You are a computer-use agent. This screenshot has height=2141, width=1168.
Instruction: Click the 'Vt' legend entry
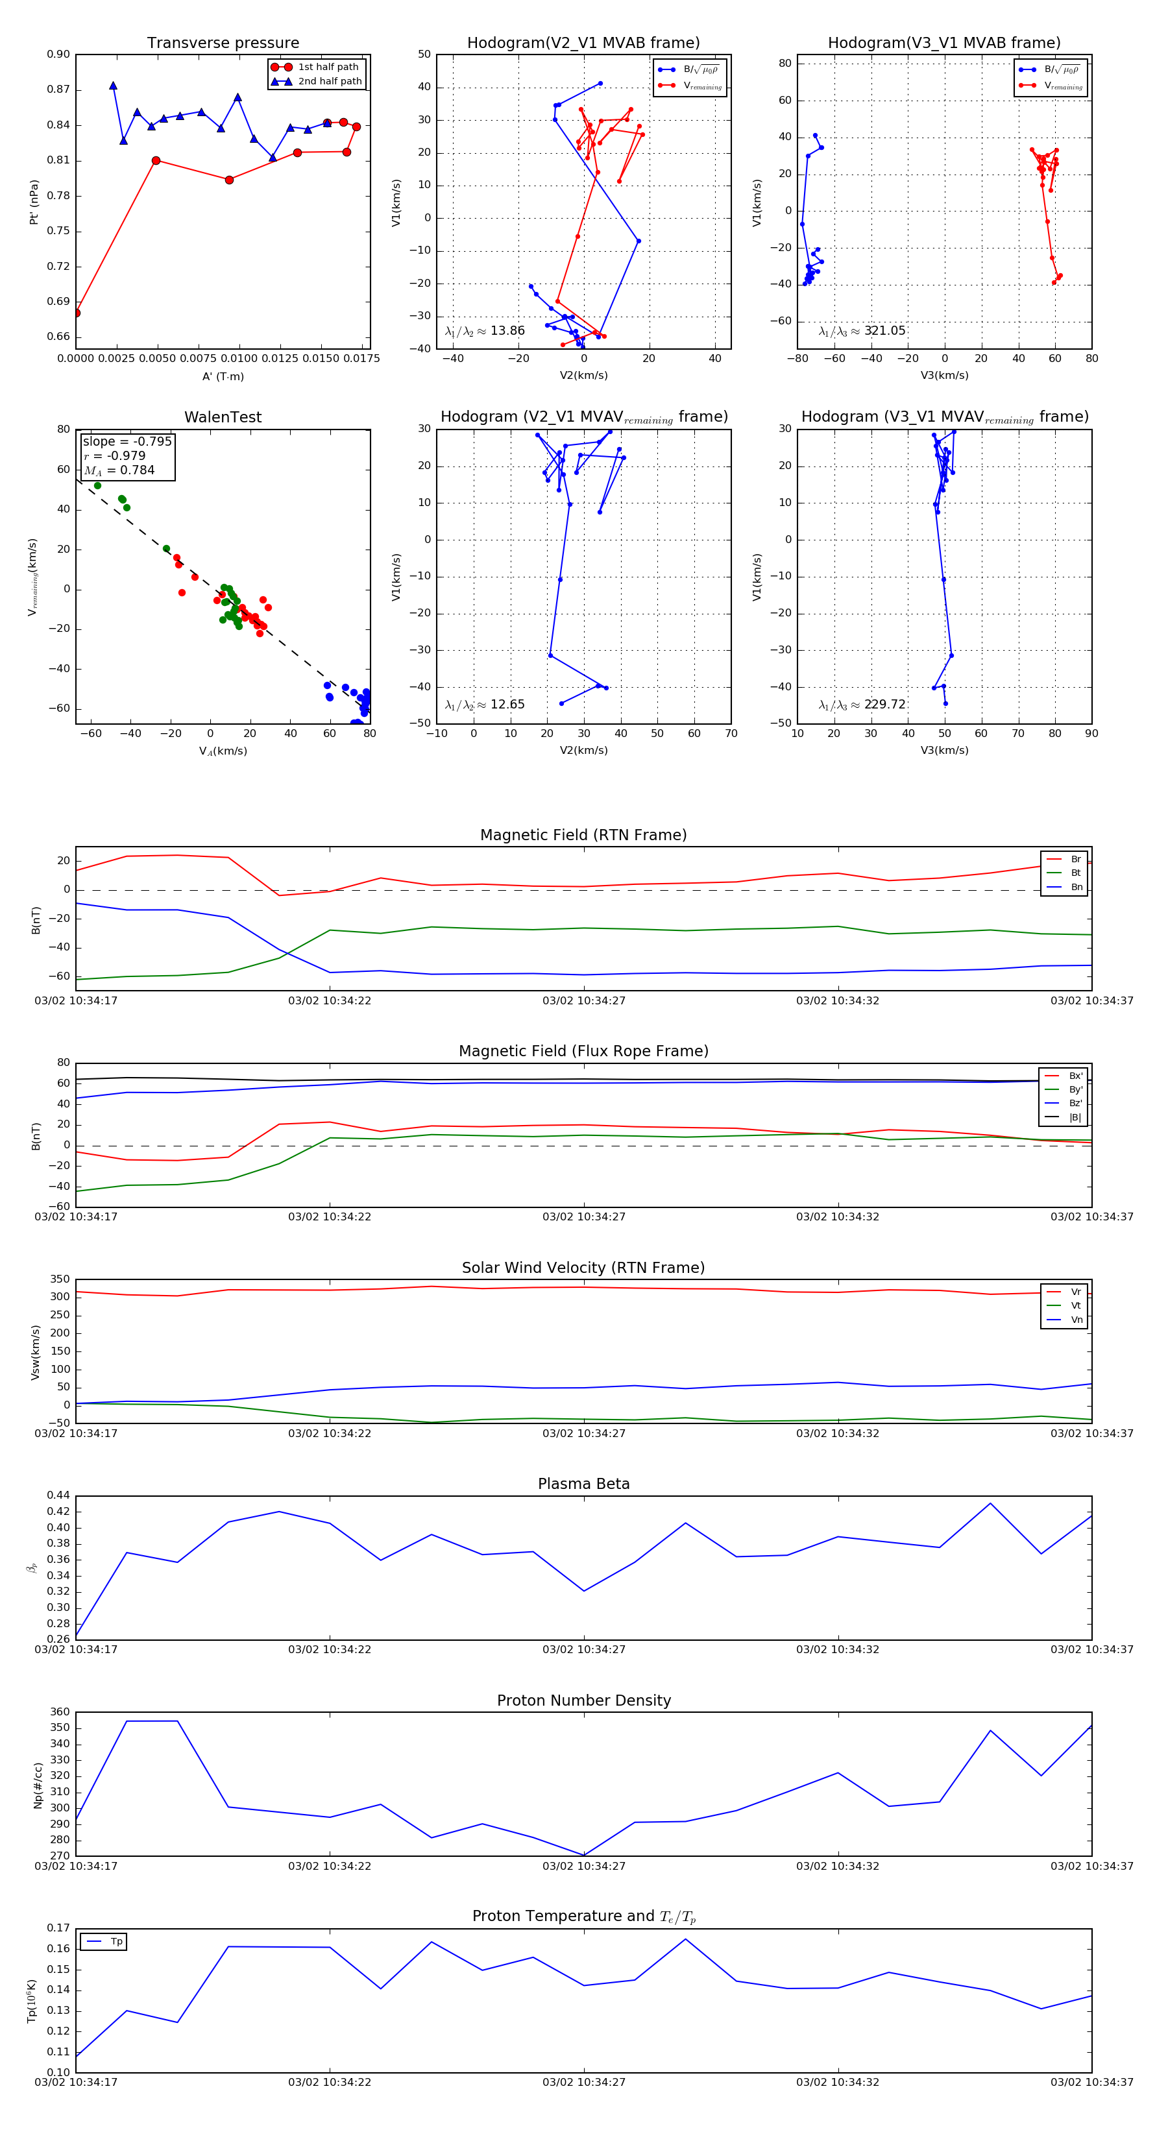click(x=1064, y=1306)
